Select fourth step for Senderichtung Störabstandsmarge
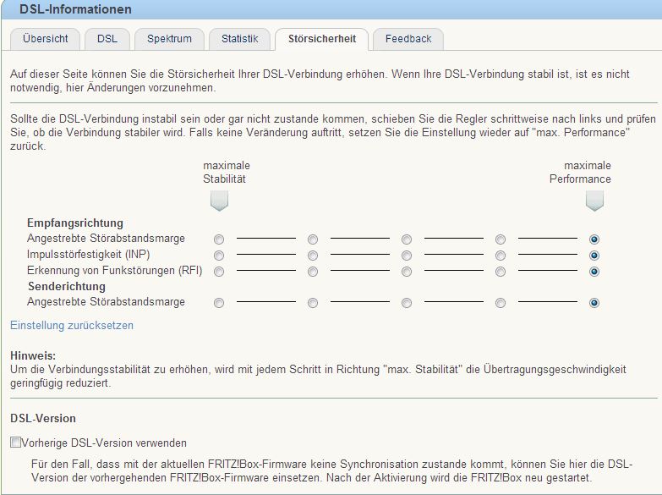662x495 pixels. point(501,303)
